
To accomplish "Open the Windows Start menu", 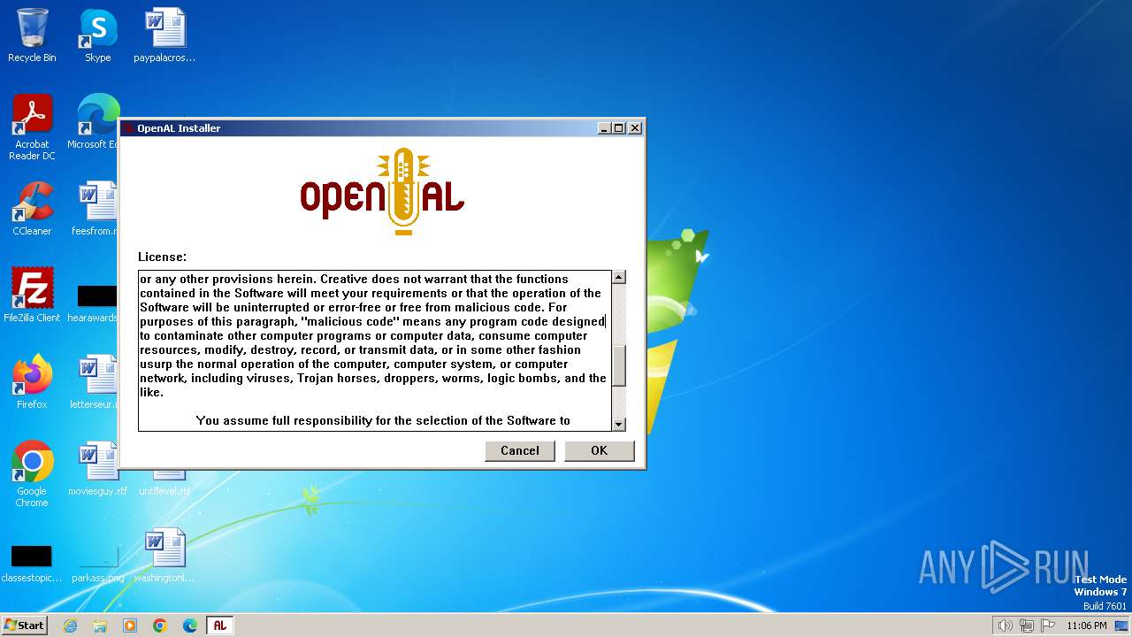I will click(25, 625).
